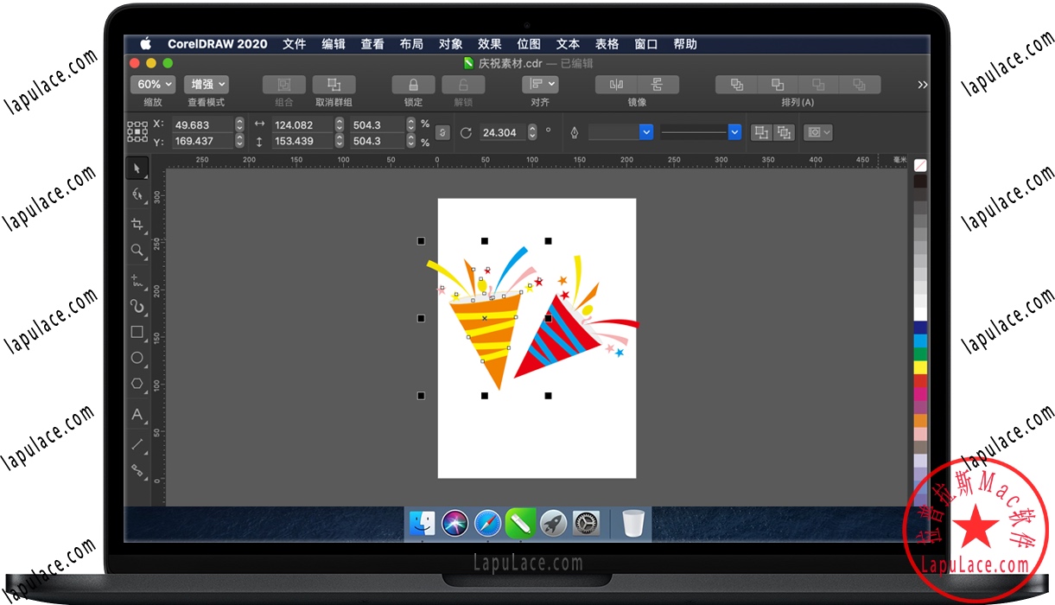Lock the selected object with 锁定
The image size is (1055, 605).
[x=413, y=84]
